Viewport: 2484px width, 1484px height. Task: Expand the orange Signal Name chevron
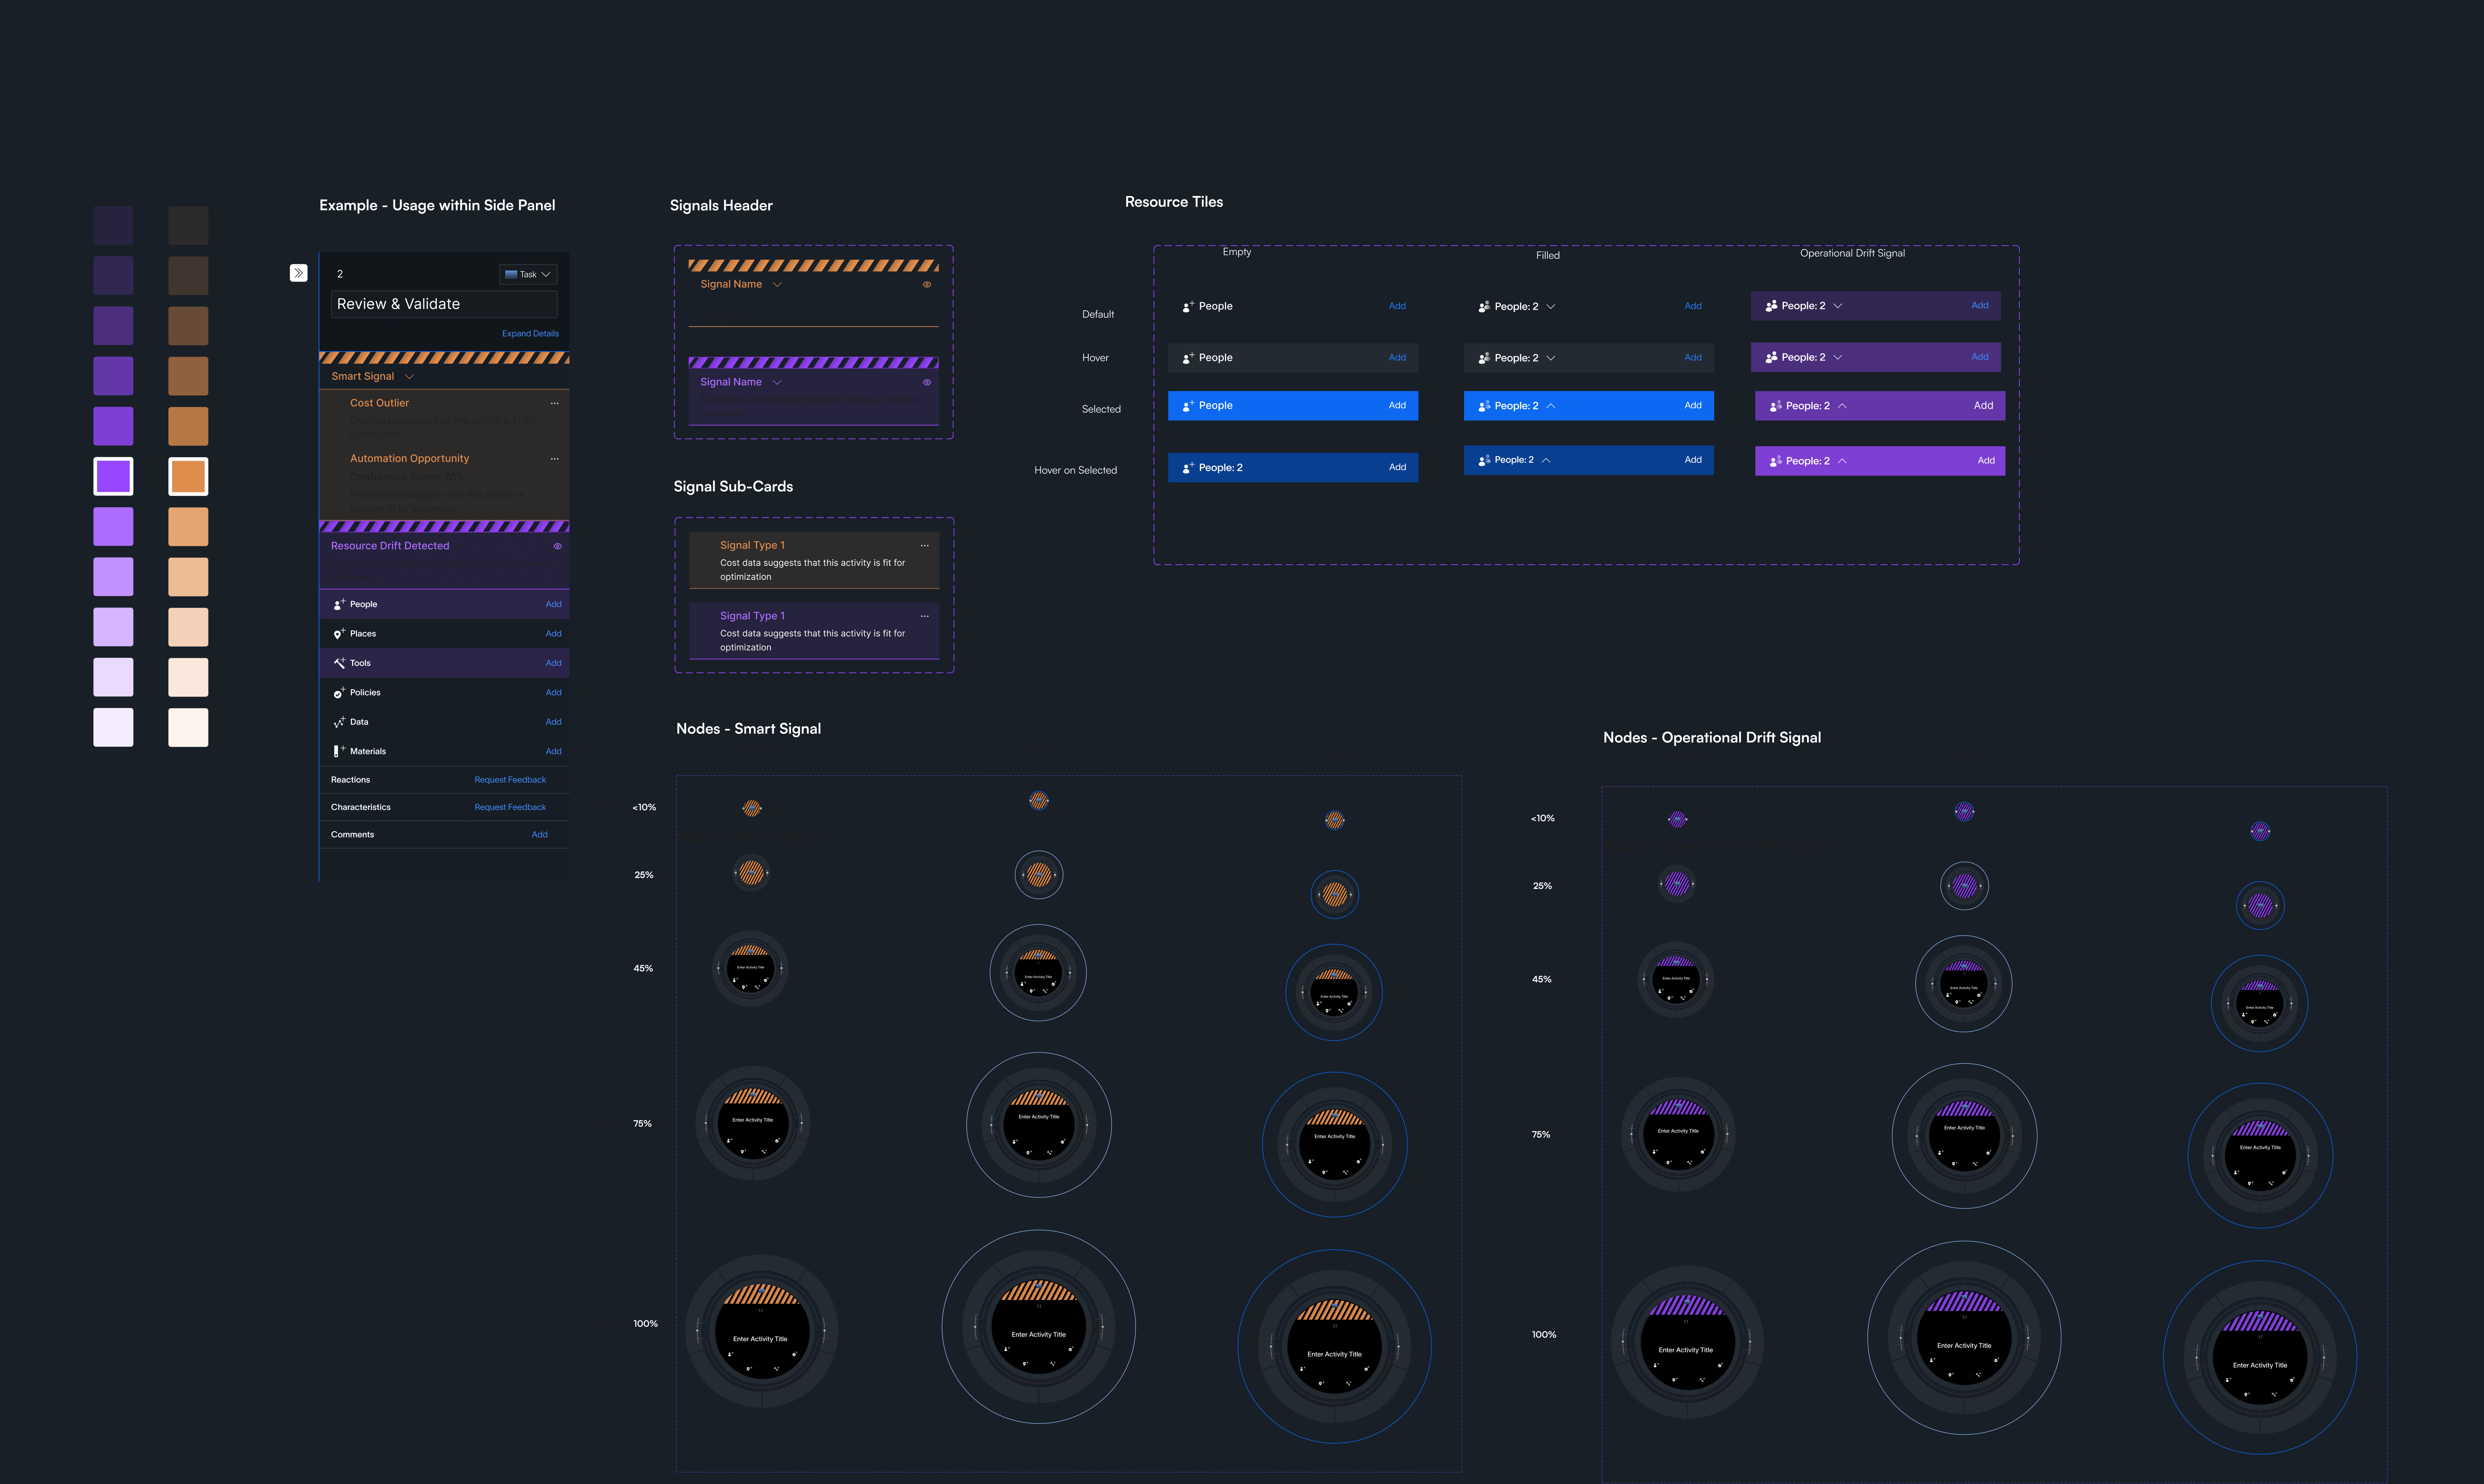(x=777, y=285)
